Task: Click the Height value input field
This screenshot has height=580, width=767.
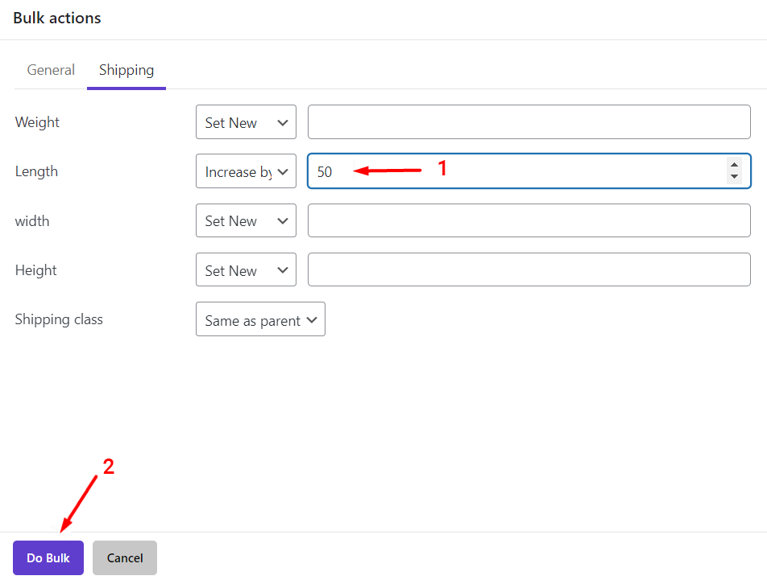Action: click(x=529, y=270)
